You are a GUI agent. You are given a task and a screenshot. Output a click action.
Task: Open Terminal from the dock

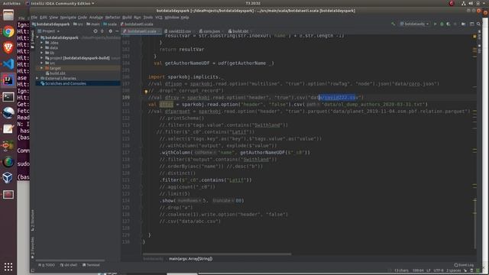8,97
